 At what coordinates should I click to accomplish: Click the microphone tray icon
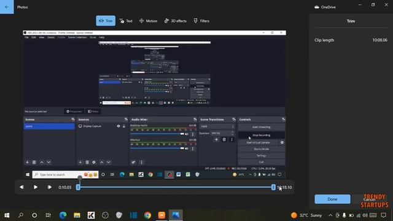pos(344,215)
